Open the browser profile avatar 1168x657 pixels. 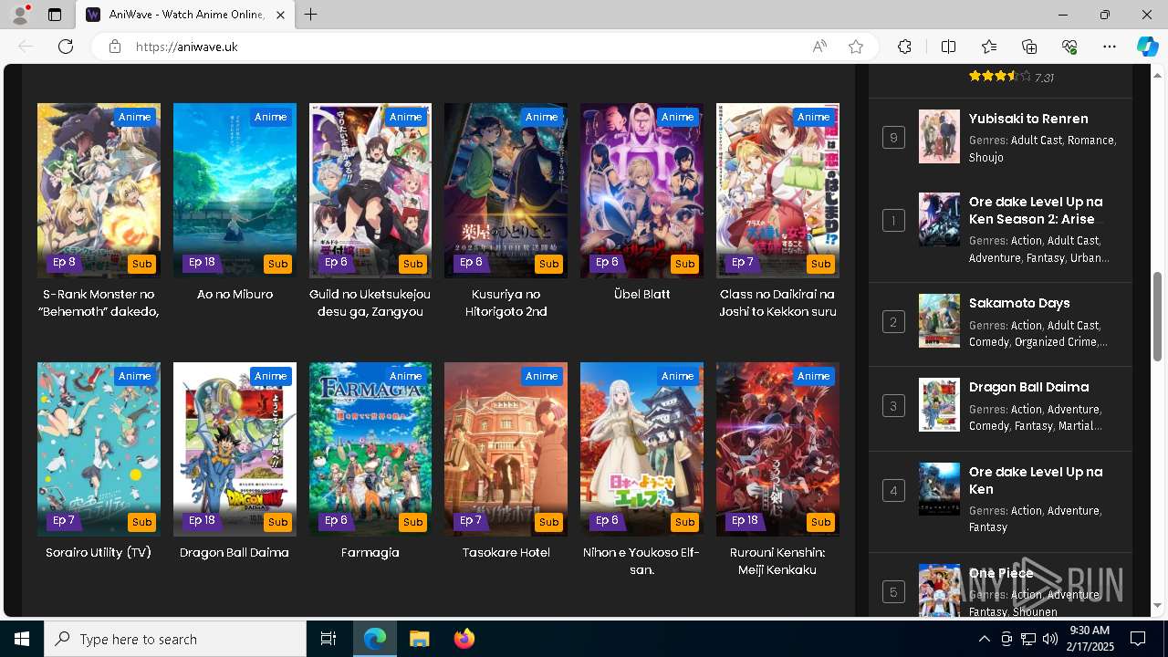20,15
